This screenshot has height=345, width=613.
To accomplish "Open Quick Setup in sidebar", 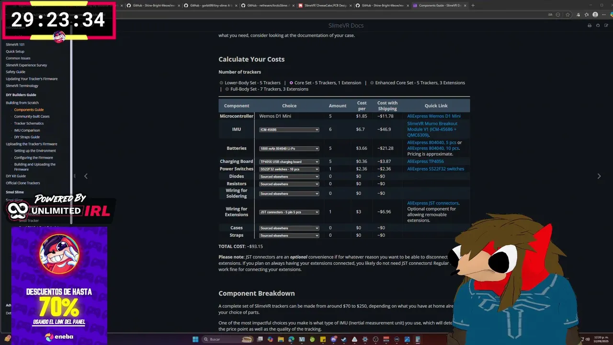I will (x=15, y=51).
